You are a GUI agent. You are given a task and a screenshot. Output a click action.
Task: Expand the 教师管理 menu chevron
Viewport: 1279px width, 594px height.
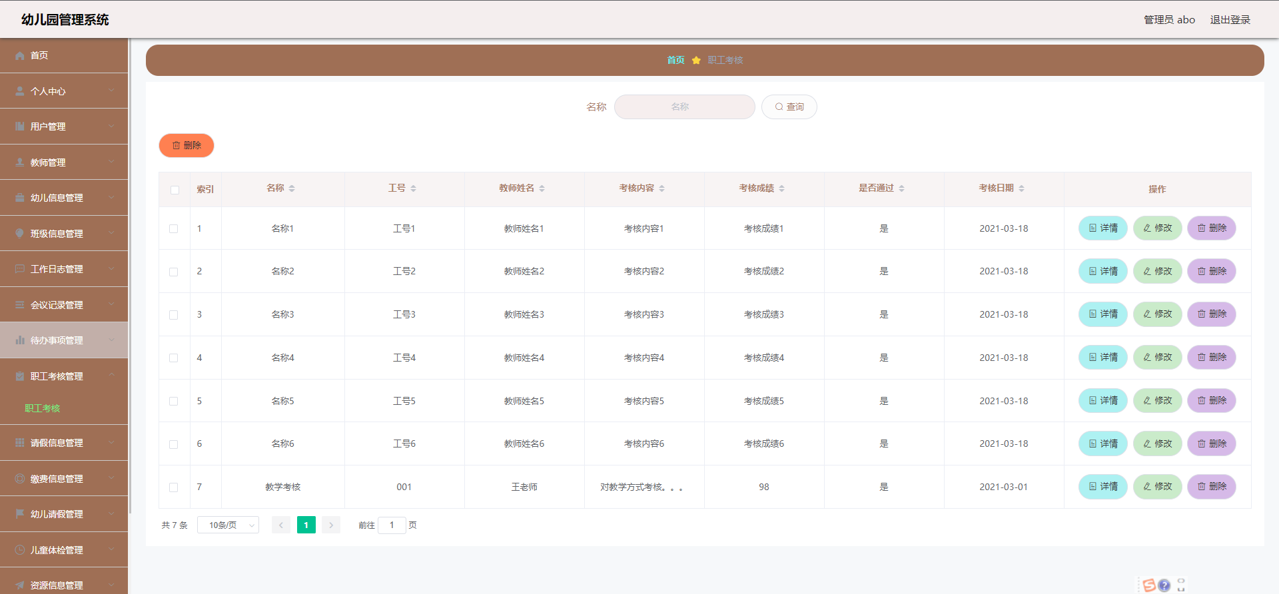point(111,162)
